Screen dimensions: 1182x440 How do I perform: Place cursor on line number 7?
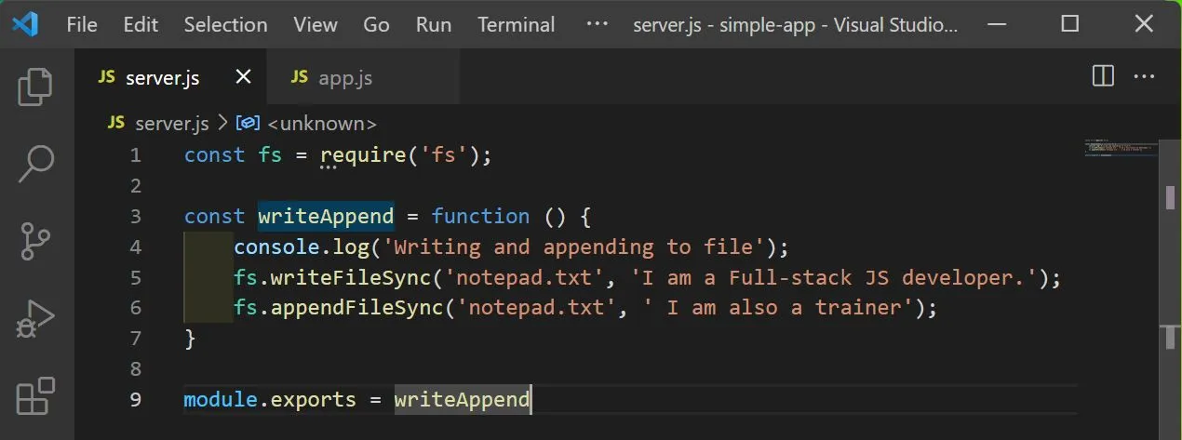tap(136, 339)
